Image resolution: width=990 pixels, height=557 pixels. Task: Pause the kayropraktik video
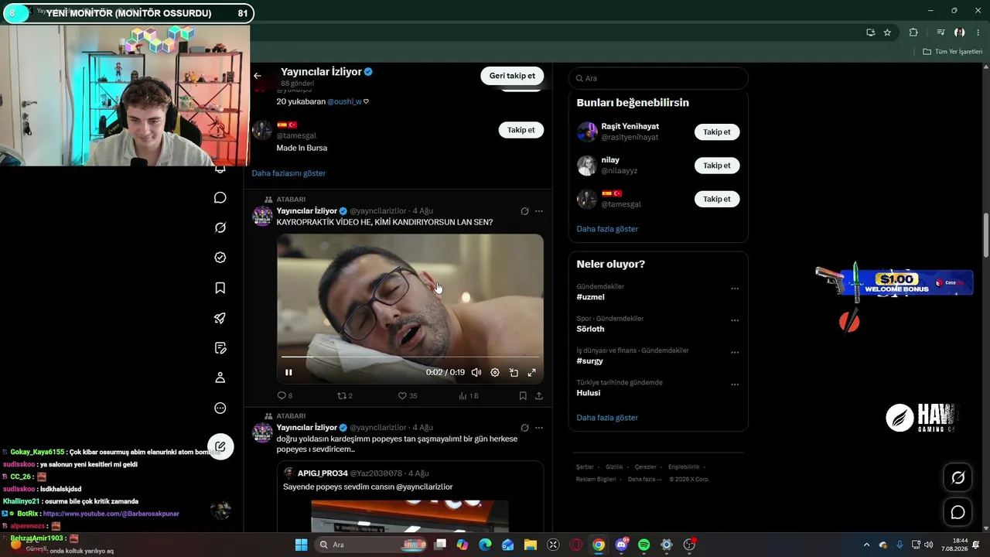point(288,372)
